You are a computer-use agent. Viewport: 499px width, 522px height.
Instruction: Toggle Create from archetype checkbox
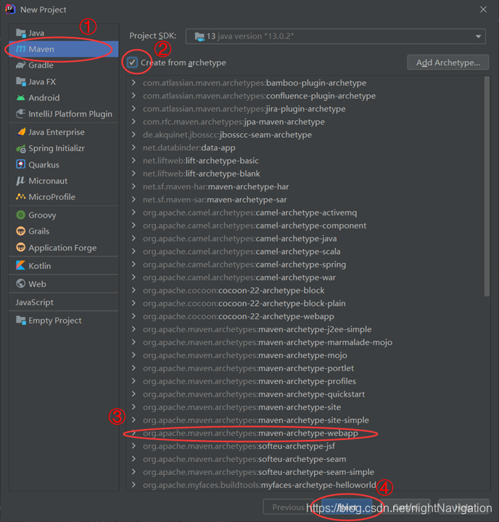[x=132, y=62]
